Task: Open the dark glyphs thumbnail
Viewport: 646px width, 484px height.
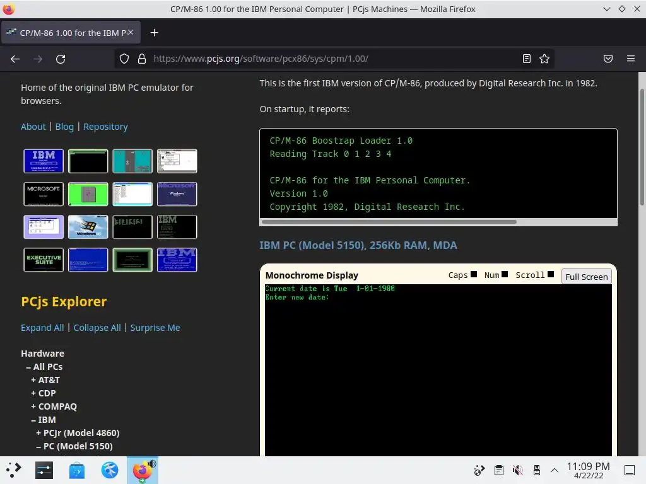Action: coord(132,227)
